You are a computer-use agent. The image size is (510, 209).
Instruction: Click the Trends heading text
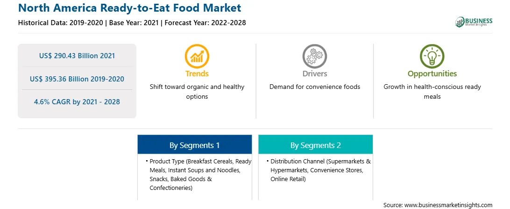pyautogui.click(x=197, y=74)
